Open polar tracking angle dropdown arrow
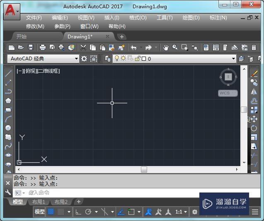This screenshot has height=221, width=264. (96, 212)
